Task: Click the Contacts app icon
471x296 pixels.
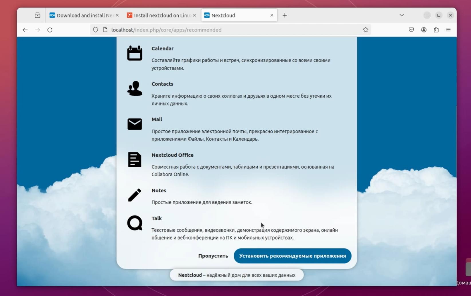Action: (135, 88)
